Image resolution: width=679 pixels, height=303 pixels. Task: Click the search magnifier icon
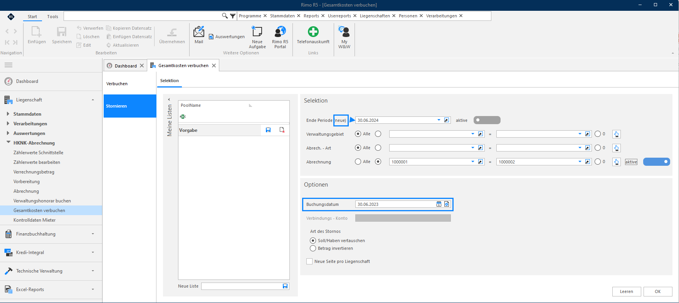[225, 16]
